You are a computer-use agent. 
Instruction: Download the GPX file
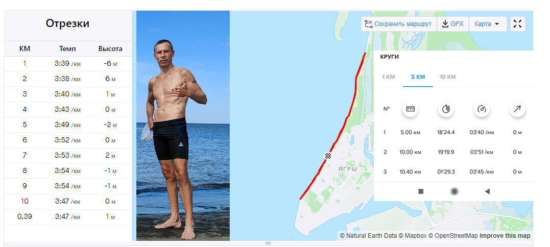tap(453, 24)
